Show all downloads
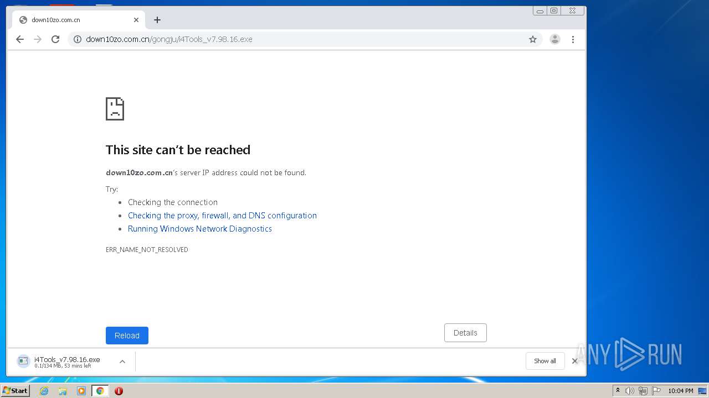Viewport: 709px width, 398px height. coord(545,361)
